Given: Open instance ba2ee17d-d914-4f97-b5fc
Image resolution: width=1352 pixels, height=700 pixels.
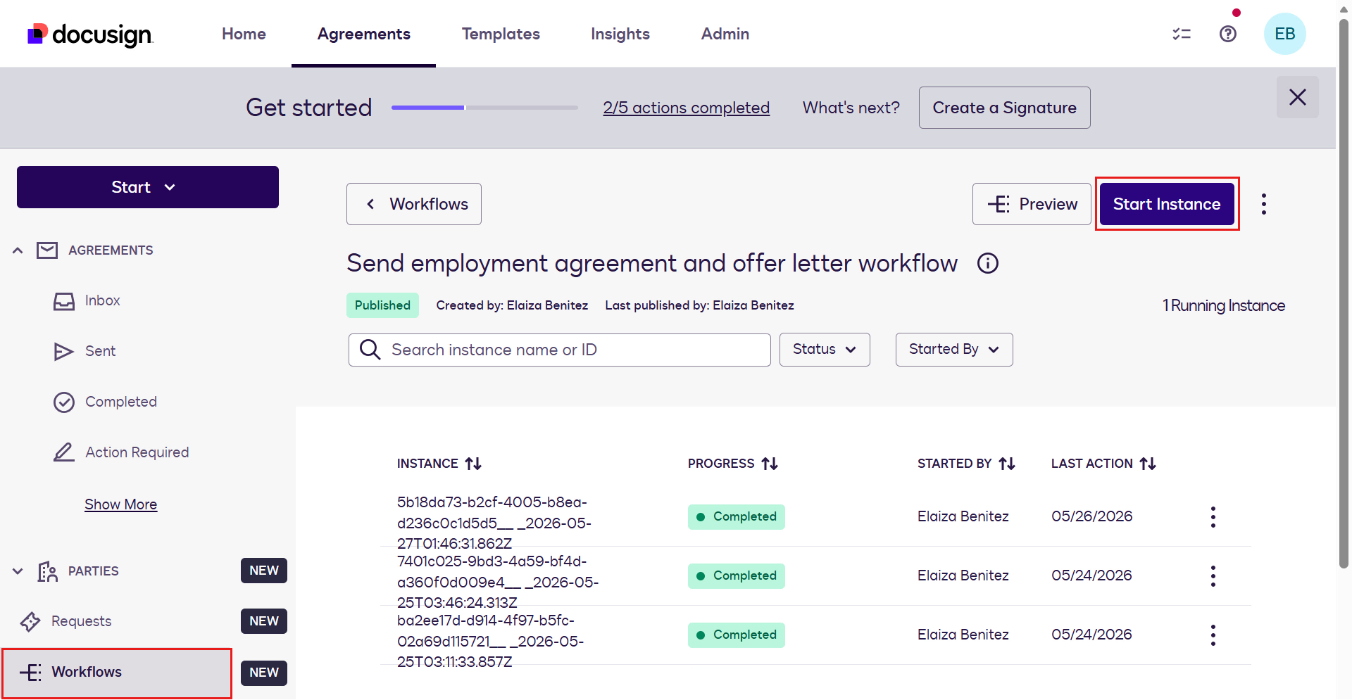Looking at the screenshot, I should coord(490,641).
